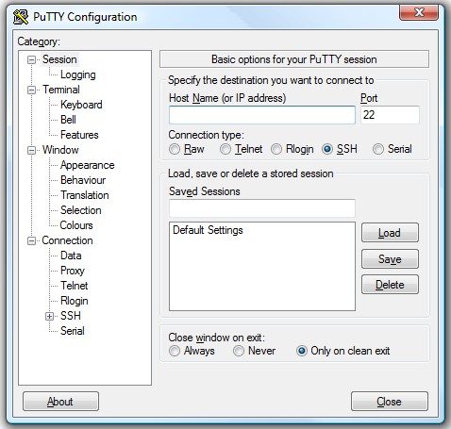Click the Load session button
451x429 pixels.
(390, 233)
